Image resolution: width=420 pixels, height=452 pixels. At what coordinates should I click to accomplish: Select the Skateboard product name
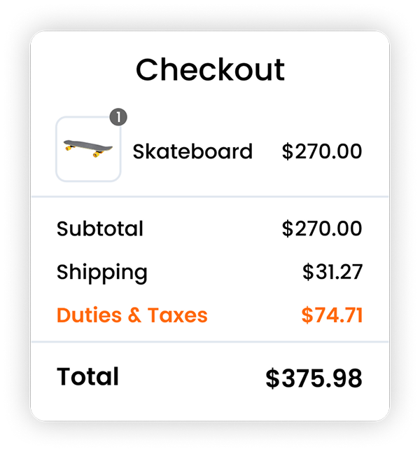click(192, 151)
